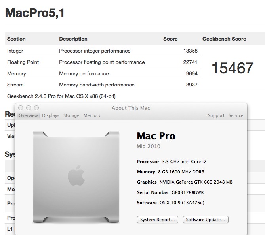The width and height of the screenshot is (265, 235).
Task: Click the Geekbench score 15467
Action: tap(233, 68)
